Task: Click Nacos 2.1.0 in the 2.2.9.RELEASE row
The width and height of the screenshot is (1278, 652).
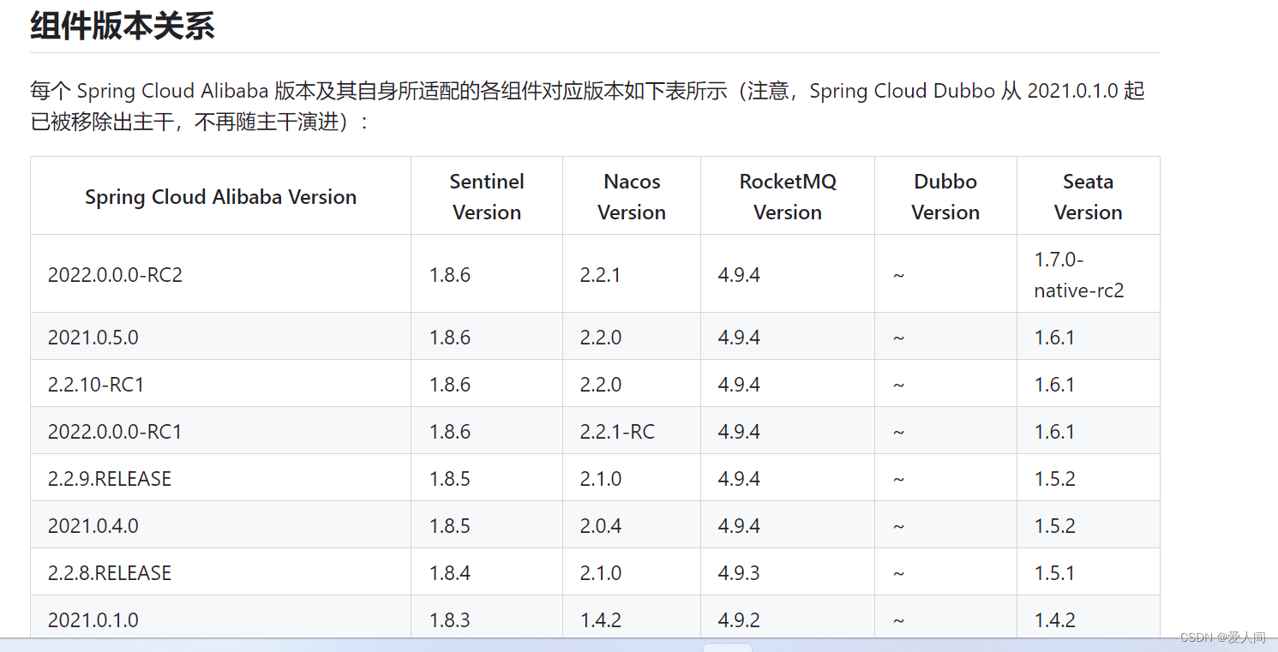Action: click(x=632, y=478)
